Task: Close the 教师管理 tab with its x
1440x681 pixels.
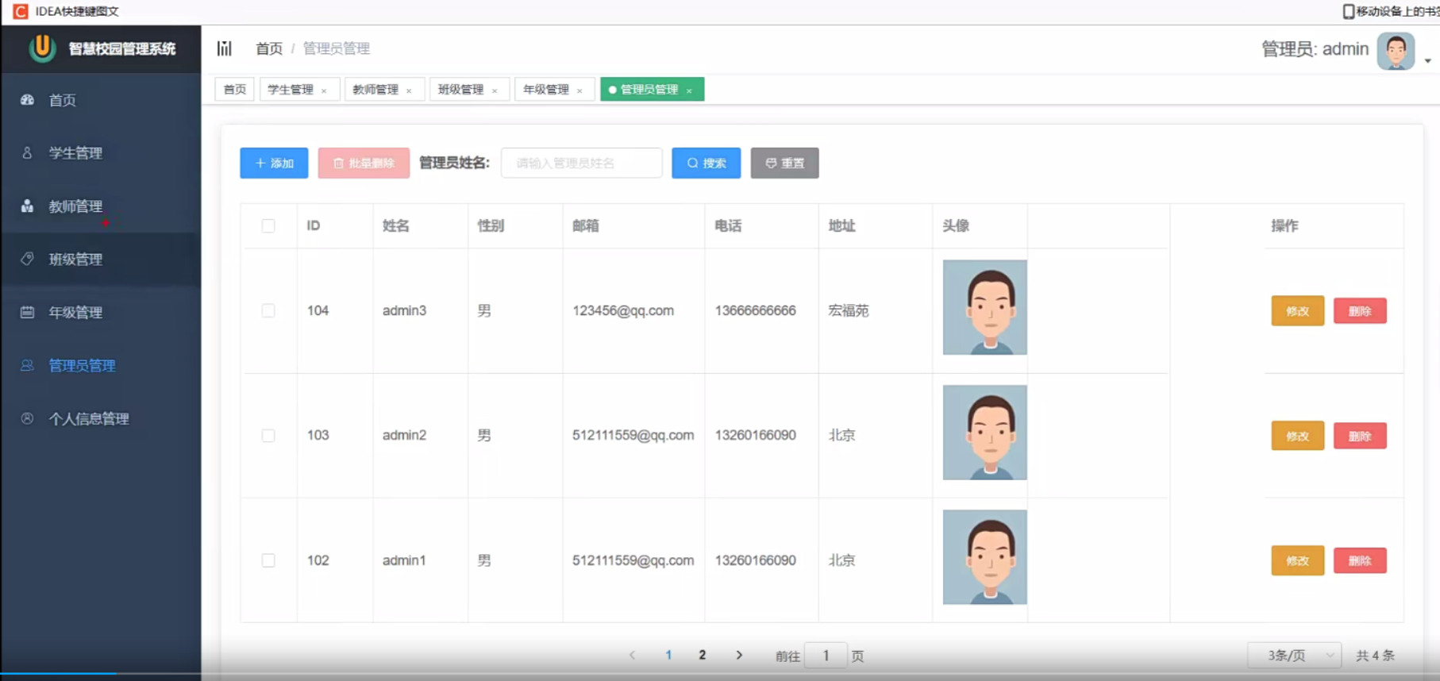Action: point(409,90)
